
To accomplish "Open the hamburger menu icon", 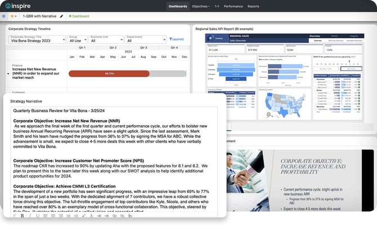I will click(4, 16).
